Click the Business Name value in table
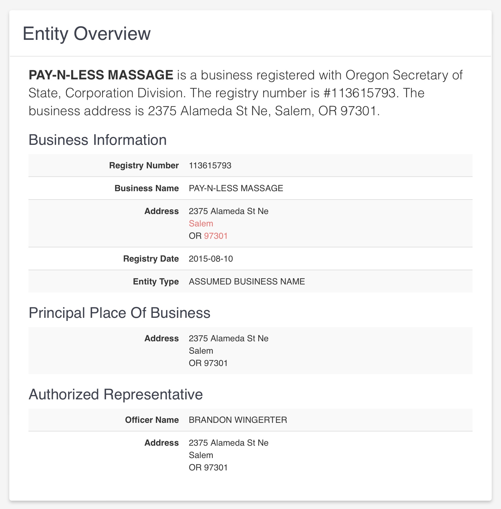The height and width of the screenshot is (509, 501). coord(236,188)
